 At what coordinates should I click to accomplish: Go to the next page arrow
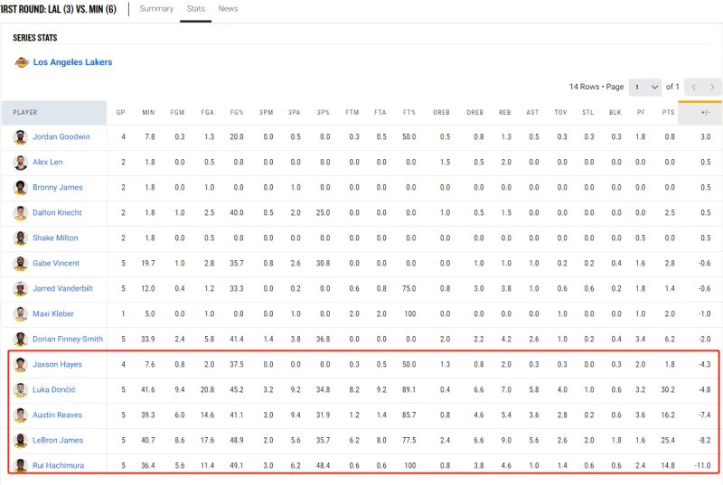712,87
